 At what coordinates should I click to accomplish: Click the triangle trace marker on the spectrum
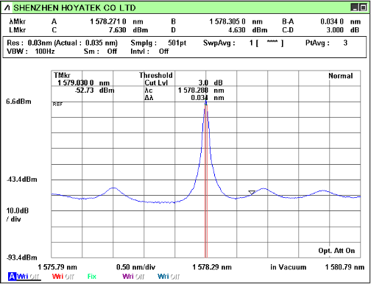(252, 192)
